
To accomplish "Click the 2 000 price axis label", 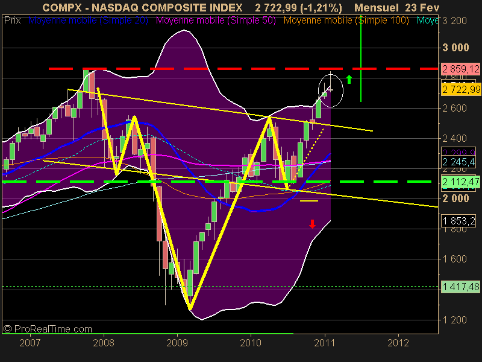I will 456,198.
